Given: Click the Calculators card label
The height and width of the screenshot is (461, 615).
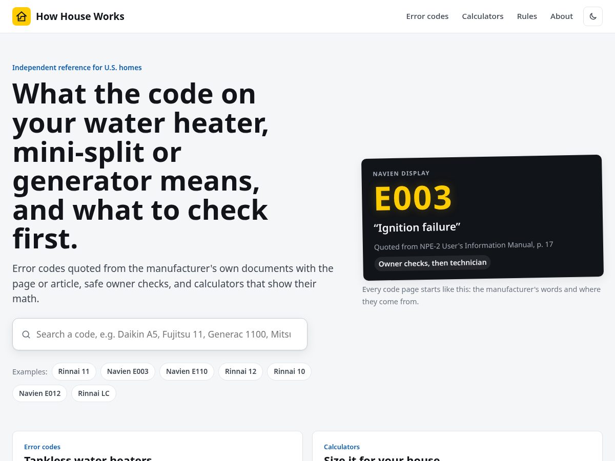Looking at the screenshot, I should click(342, 447).
